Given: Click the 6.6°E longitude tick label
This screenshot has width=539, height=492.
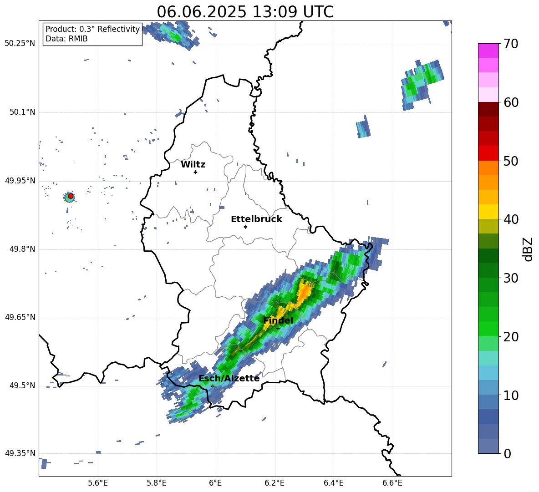Looking at the screenshot, I should point(392,483).
